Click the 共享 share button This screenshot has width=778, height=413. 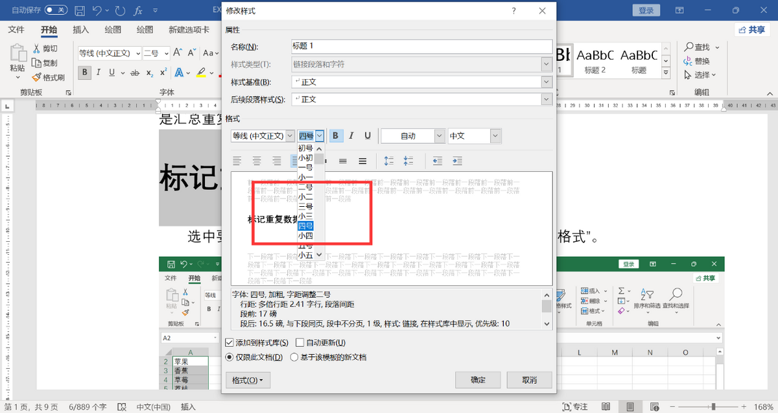752,30
